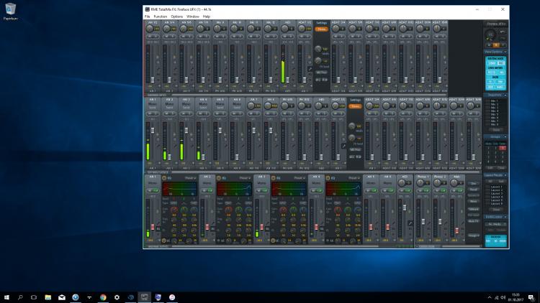540x303 pixels.
Task: Open Task View from taskbar
Action: pos(34,297)
